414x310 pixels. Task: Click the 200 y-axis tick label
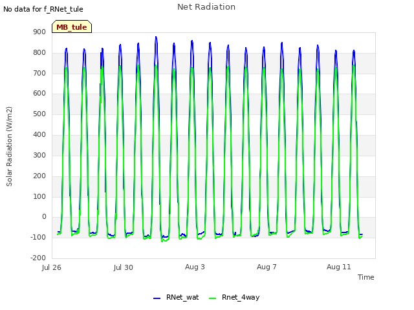tap(39, 176)
